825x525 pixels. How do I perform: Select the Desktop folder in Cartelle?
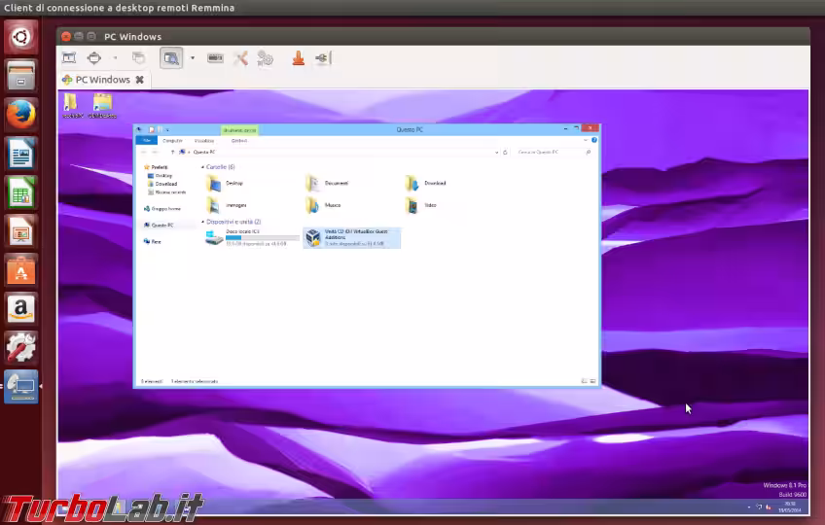coord(225,184)
